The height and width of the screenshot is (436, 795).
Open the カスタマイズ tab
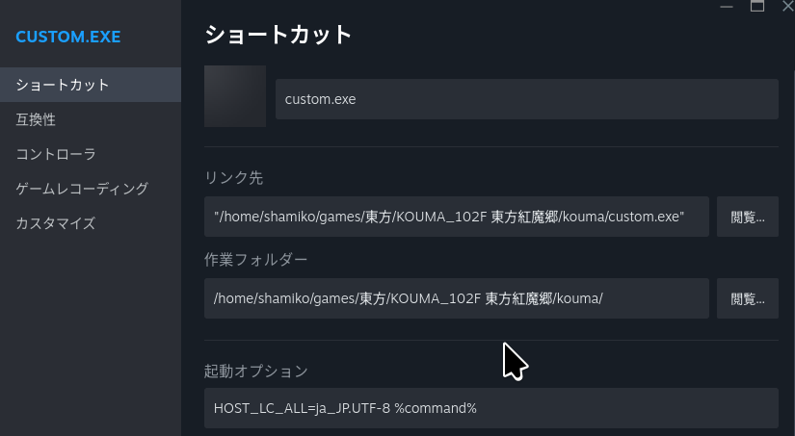56,223
